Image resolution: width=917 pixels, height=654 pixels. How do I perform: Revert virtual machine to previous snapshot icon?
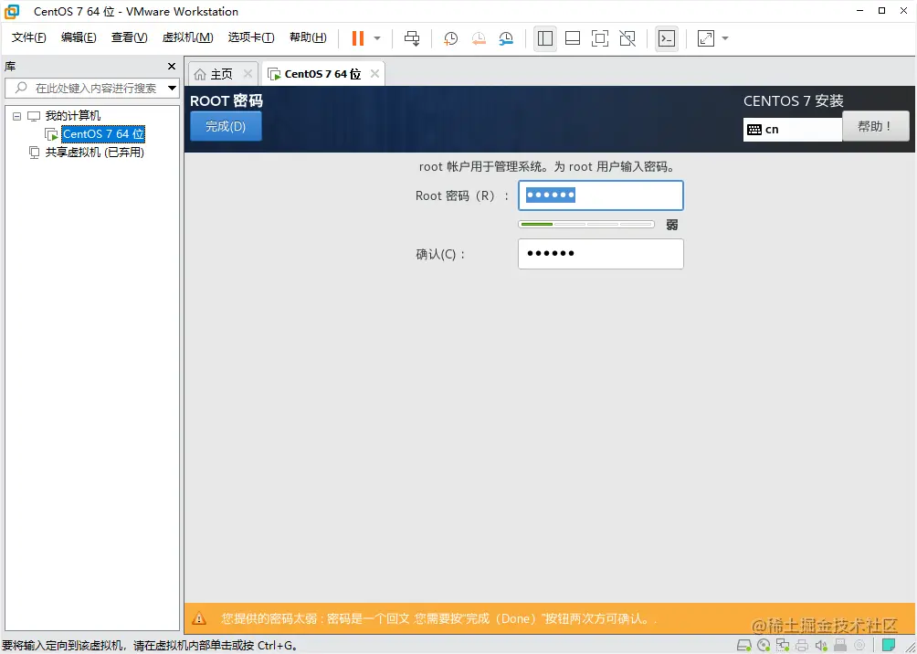[x=479, y=38]
